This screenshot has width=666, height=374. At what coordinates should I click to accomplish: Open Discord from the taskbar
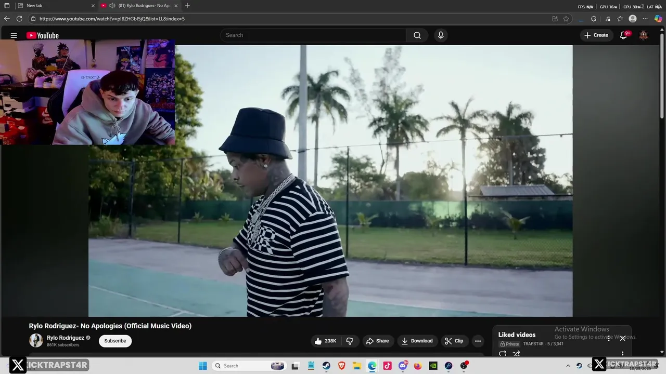point(403,366)
